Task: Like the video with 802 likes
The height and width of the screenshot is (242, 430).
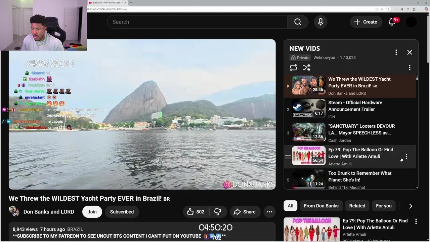Action: 196,212
